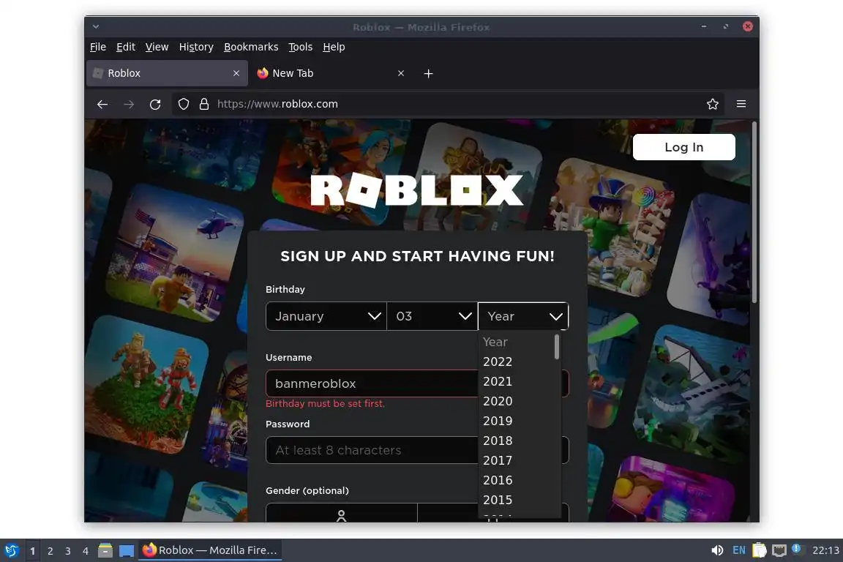Click the volume speaker icon in tray

click(x=717, y=550)
